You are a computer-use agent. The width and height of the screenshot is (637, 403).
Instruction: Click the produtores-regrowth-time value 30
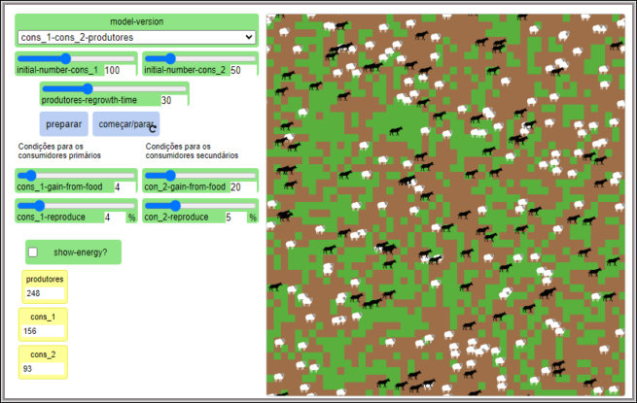tap(173, 100)
